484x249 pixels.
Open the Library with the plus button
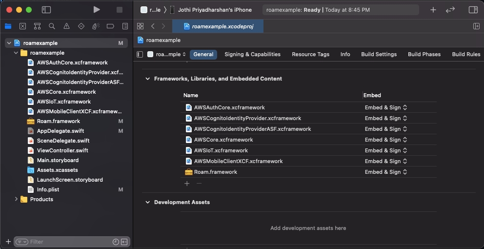tap(433, 10)
